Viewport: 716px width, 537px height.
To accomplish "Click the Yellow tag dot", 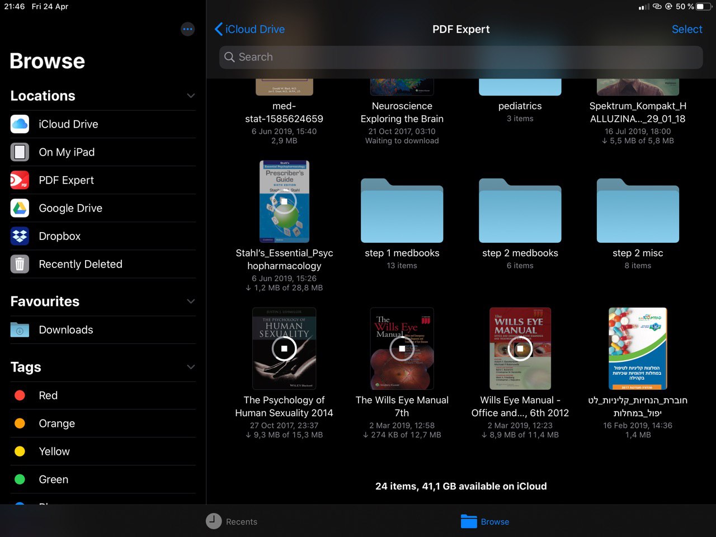I will click(20, 451).
